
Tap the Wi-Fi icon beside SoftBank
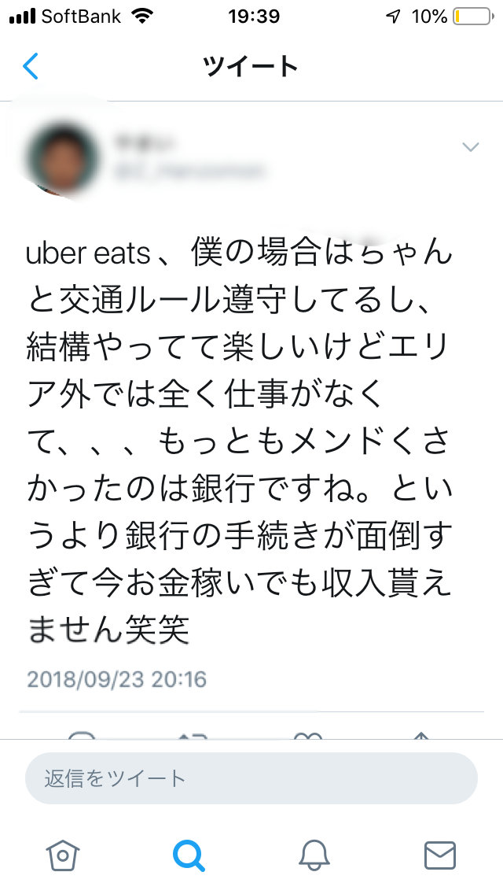tap(142, 17)
